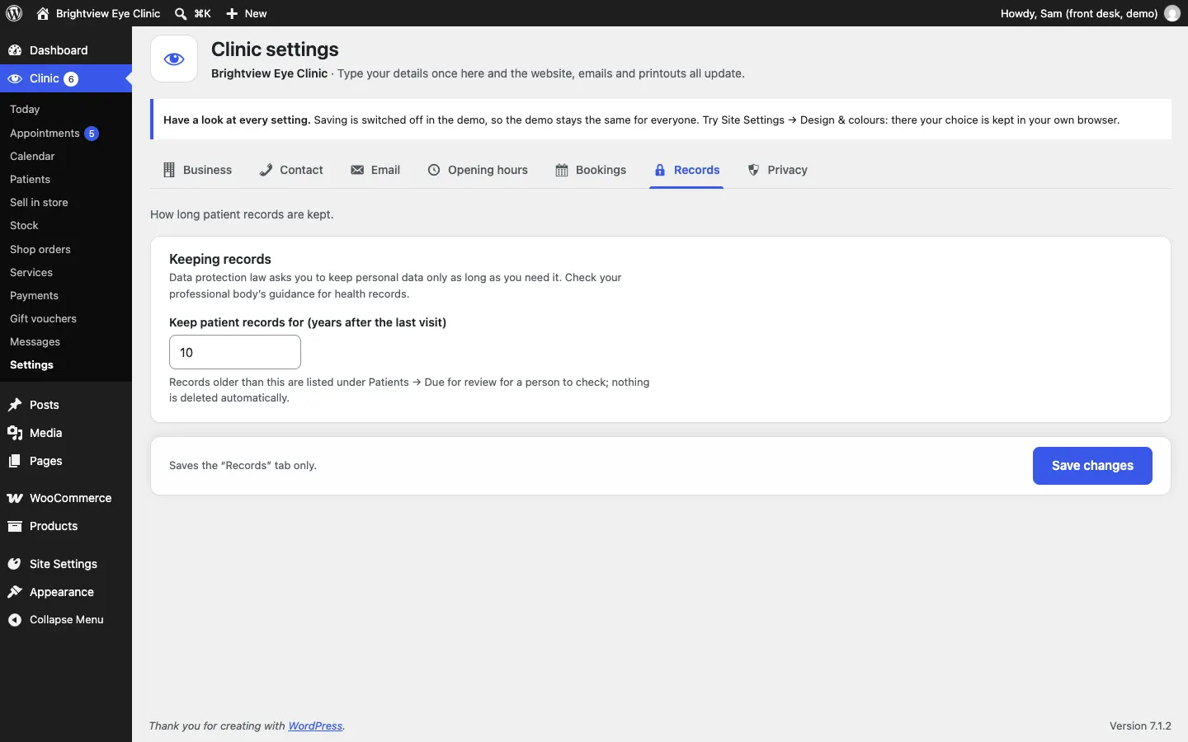Click the eye logo beside Clinic settings

coord(174,59)
